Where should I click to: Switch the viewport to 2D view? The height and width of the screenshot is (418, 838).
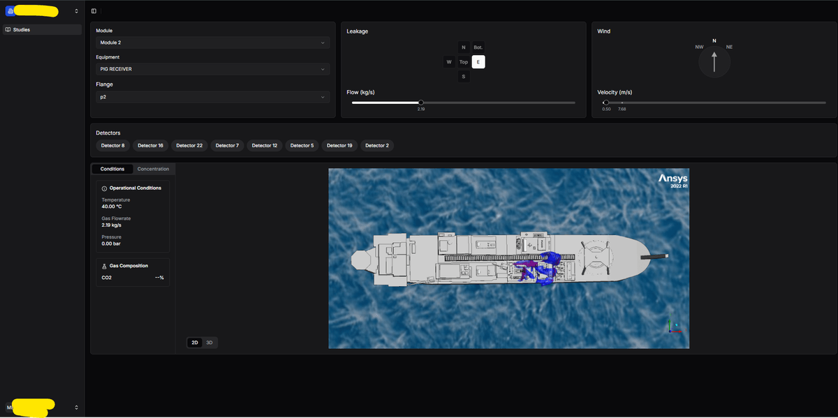pyautogui.click(x=195, y=343)
